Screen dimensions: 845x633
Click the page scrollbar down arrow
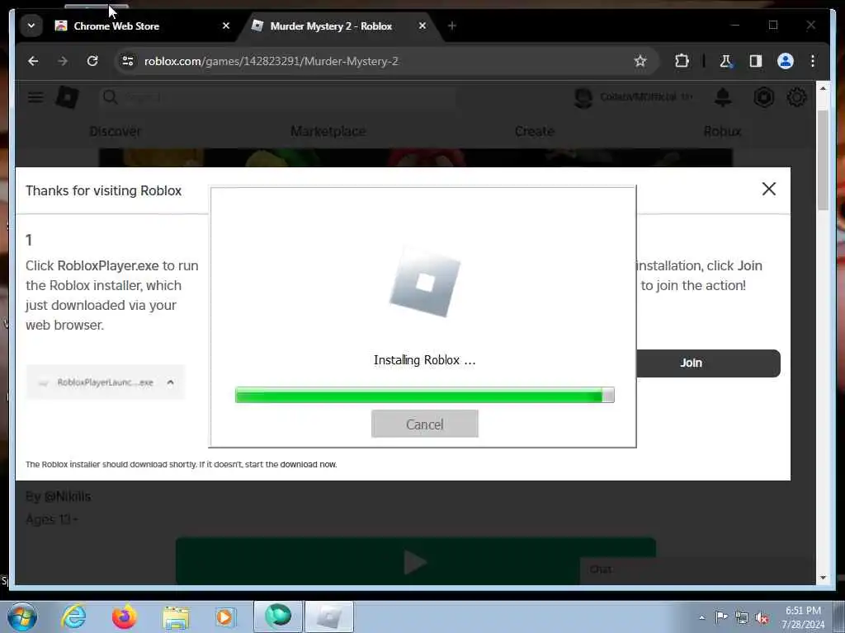coord(823,578)
